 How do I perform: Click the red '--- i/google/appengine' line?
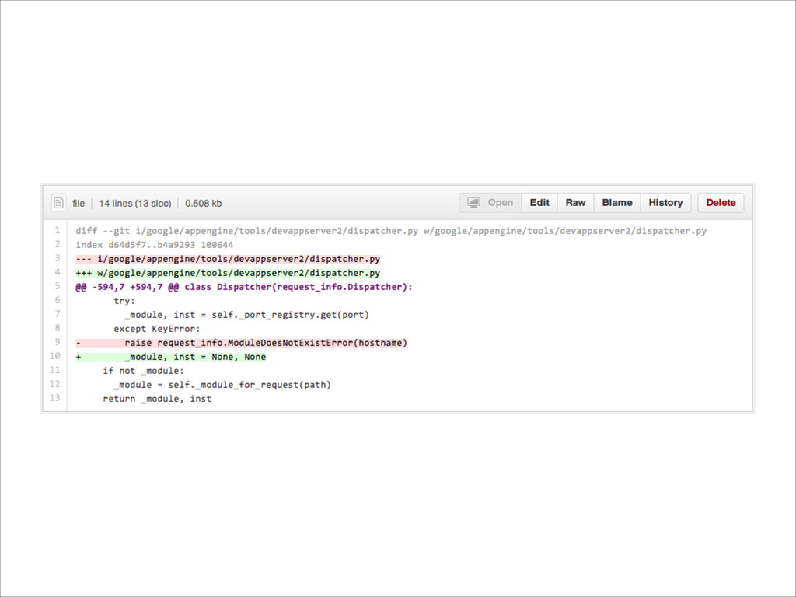(x=228, y=259)
